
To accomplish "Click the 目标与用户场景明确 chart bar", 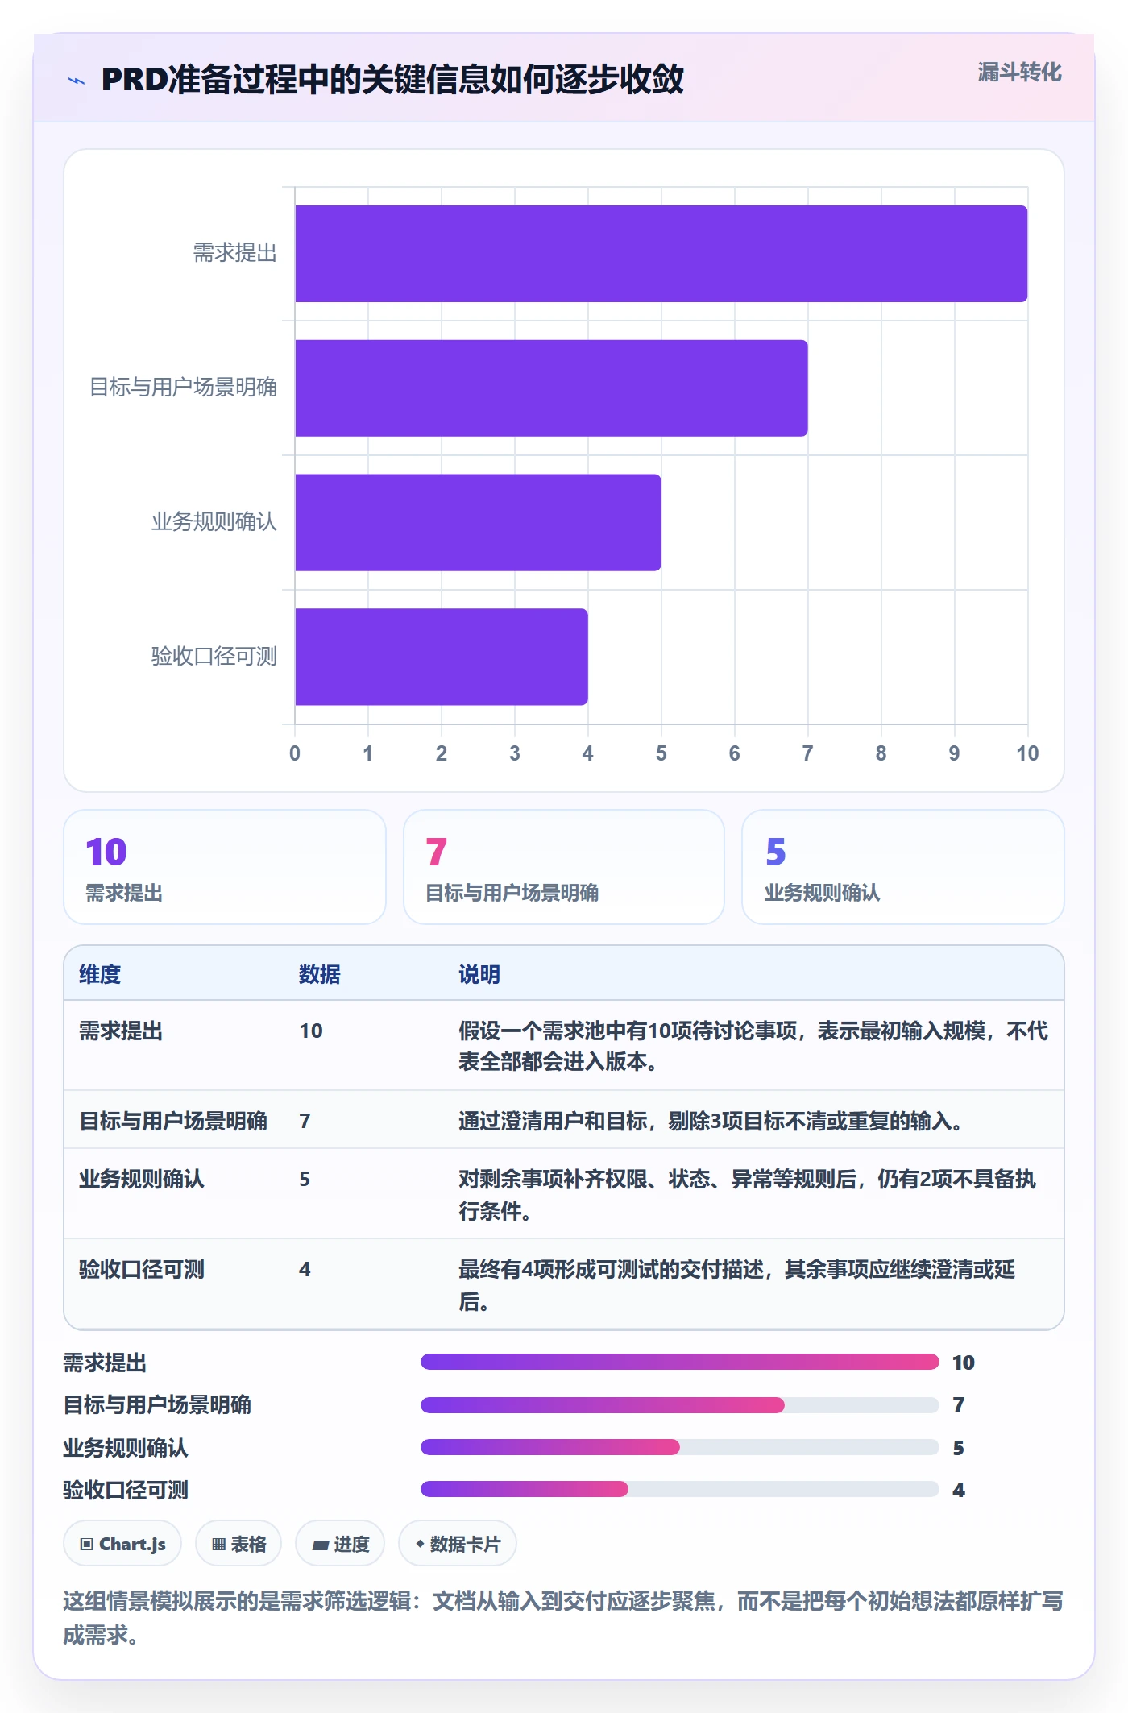I will pos(551,388).
